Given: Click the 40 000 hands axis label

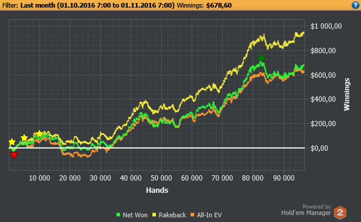Looking at the screenshot, I should click(x=131, y=178).
